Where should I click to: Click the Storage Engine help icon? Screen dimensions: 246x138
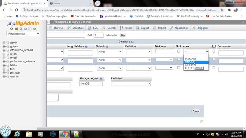tap(101, 79)
